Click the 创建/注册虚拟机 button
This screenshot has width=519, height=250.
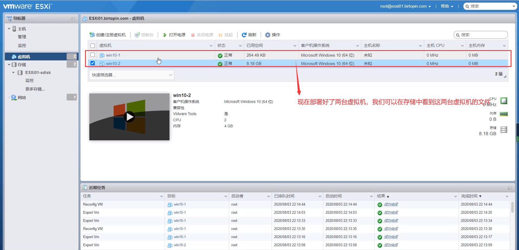tap(108, 35)
